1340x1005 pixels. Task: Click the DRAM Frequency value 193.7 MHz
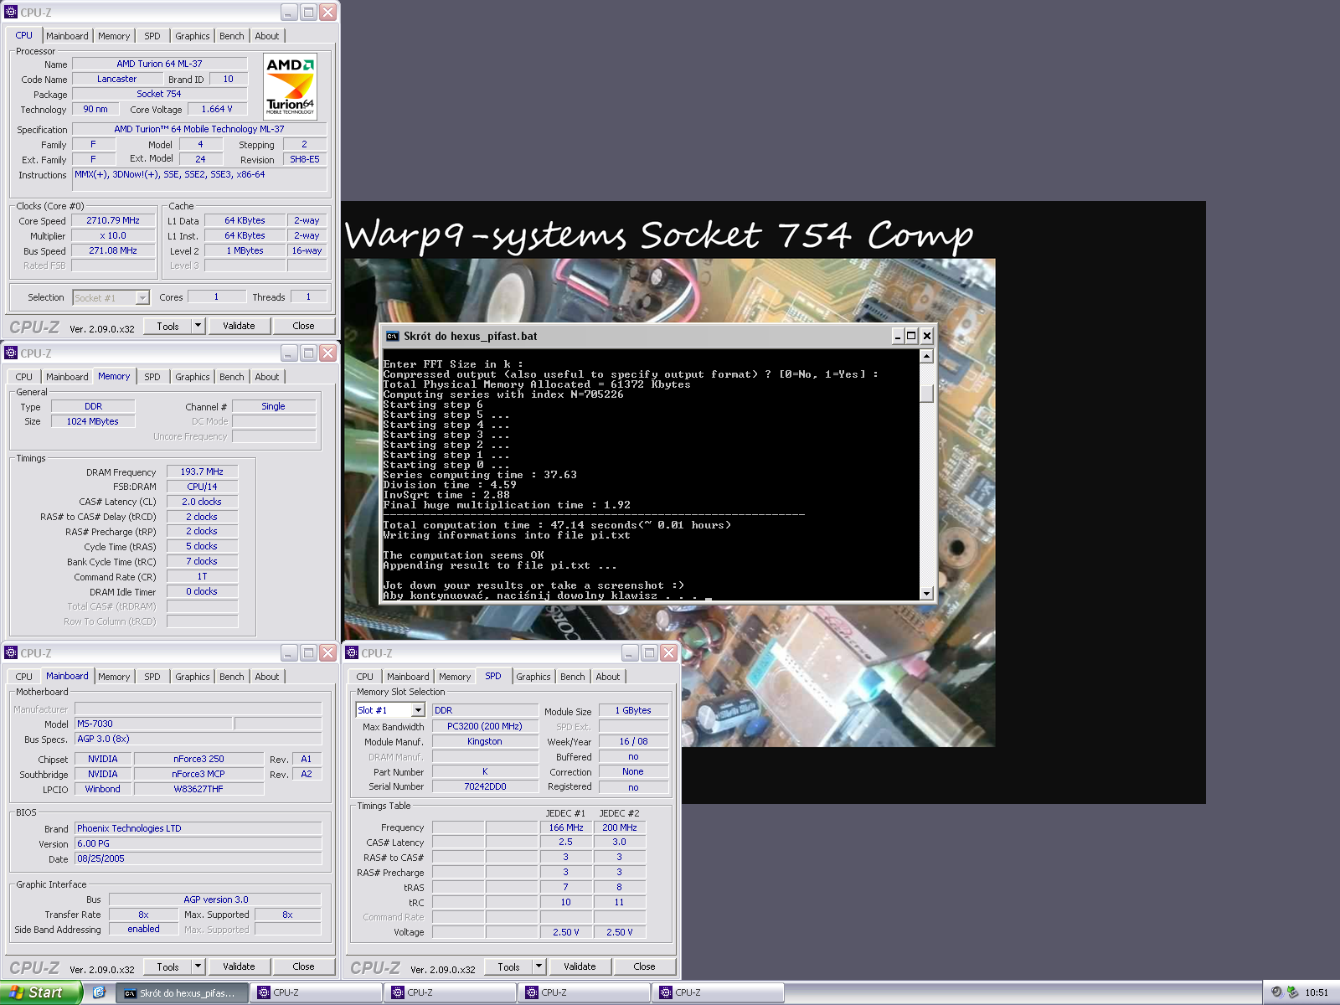tap(202, 472)
